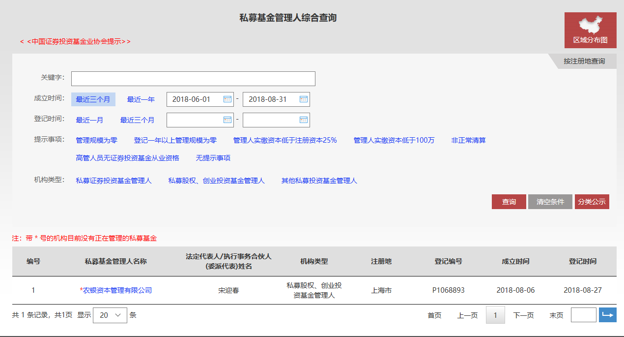Click the blue arrow page-jump button
Viewport: 624px width, 337px height.
coord(607,315)
